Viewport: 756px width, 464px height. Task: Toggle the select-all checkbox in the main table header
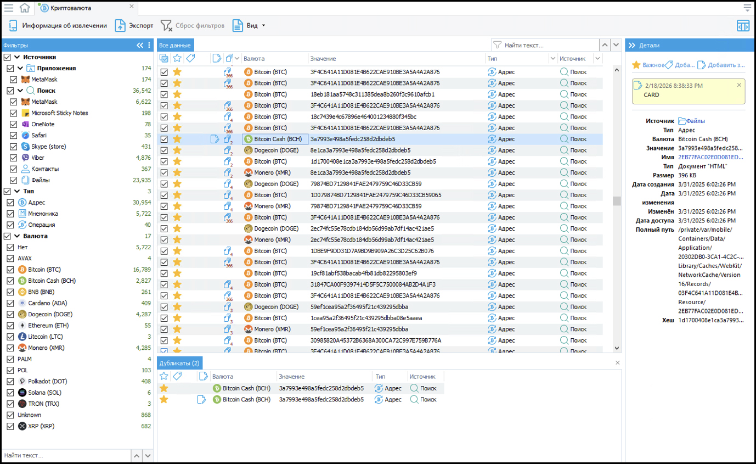tap(164, 58)
